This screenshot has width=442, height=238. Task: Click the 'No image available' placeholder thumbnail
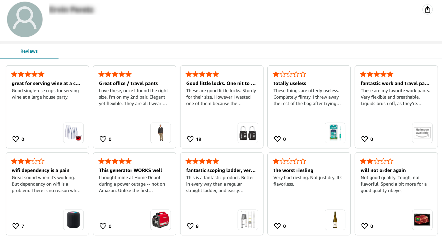422,133
